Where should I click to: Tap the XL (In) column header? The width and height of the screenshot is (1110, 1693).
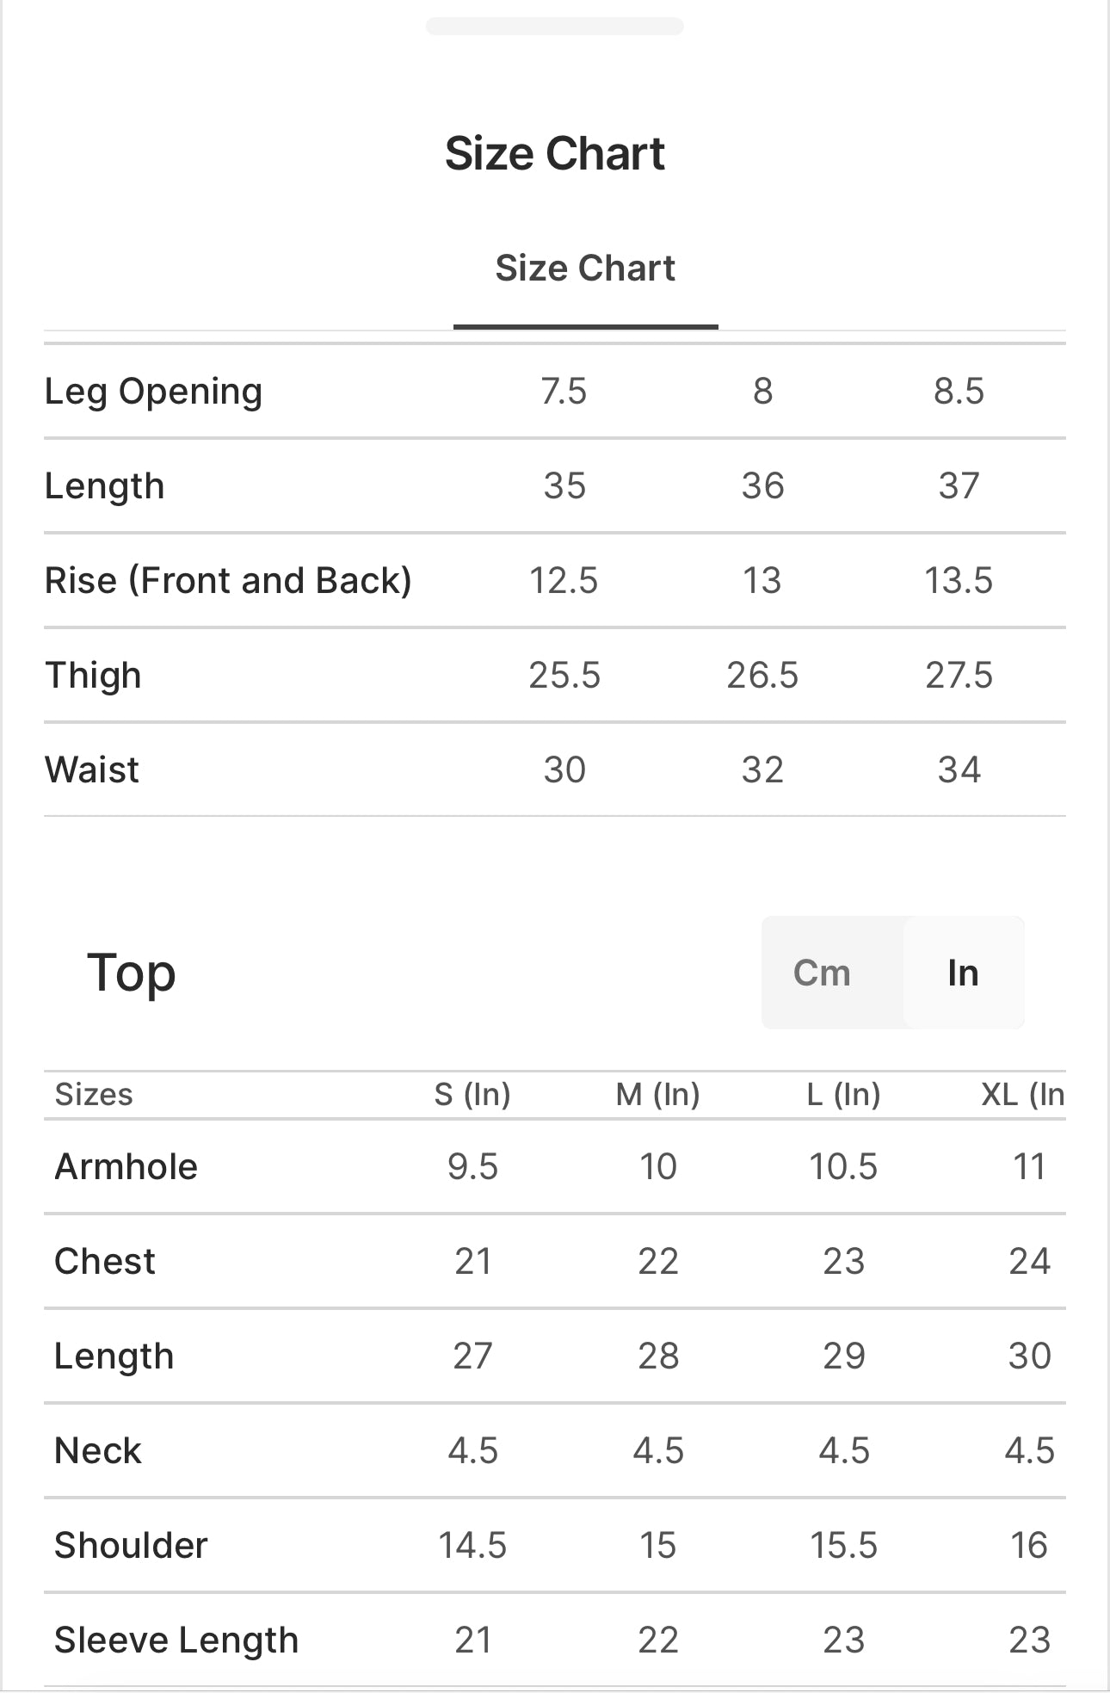coord(1022,1095)
